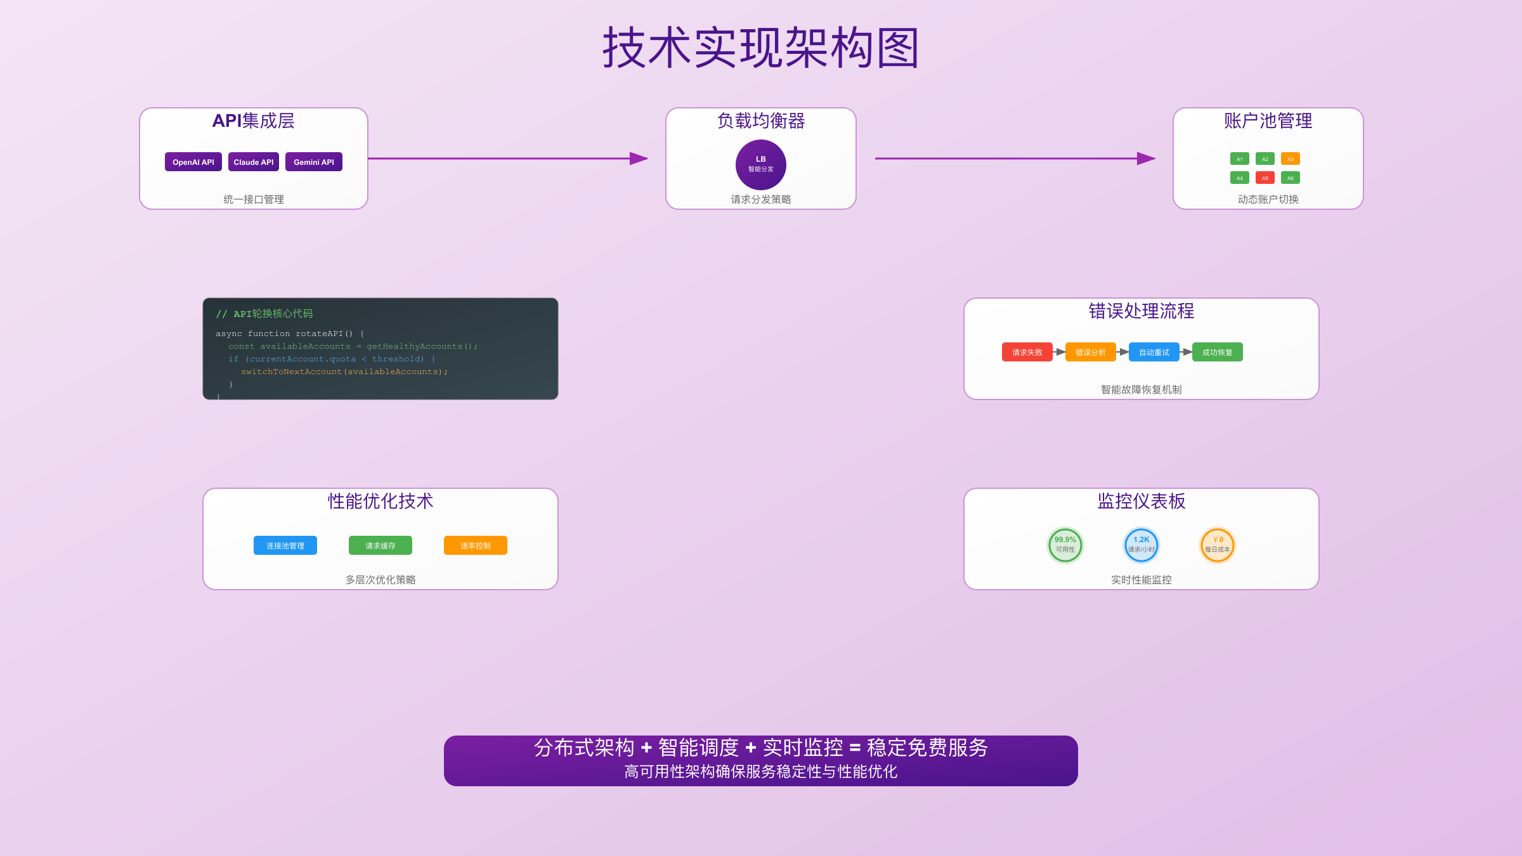The width and height of the screenshot is (1522, 856).
Task: Click the async function rotateAPI() line
Action: point(290,334)
